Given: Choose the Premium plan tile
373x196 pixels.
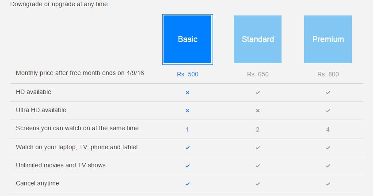Looking at the screenshot, I should [x=328, y=39].
